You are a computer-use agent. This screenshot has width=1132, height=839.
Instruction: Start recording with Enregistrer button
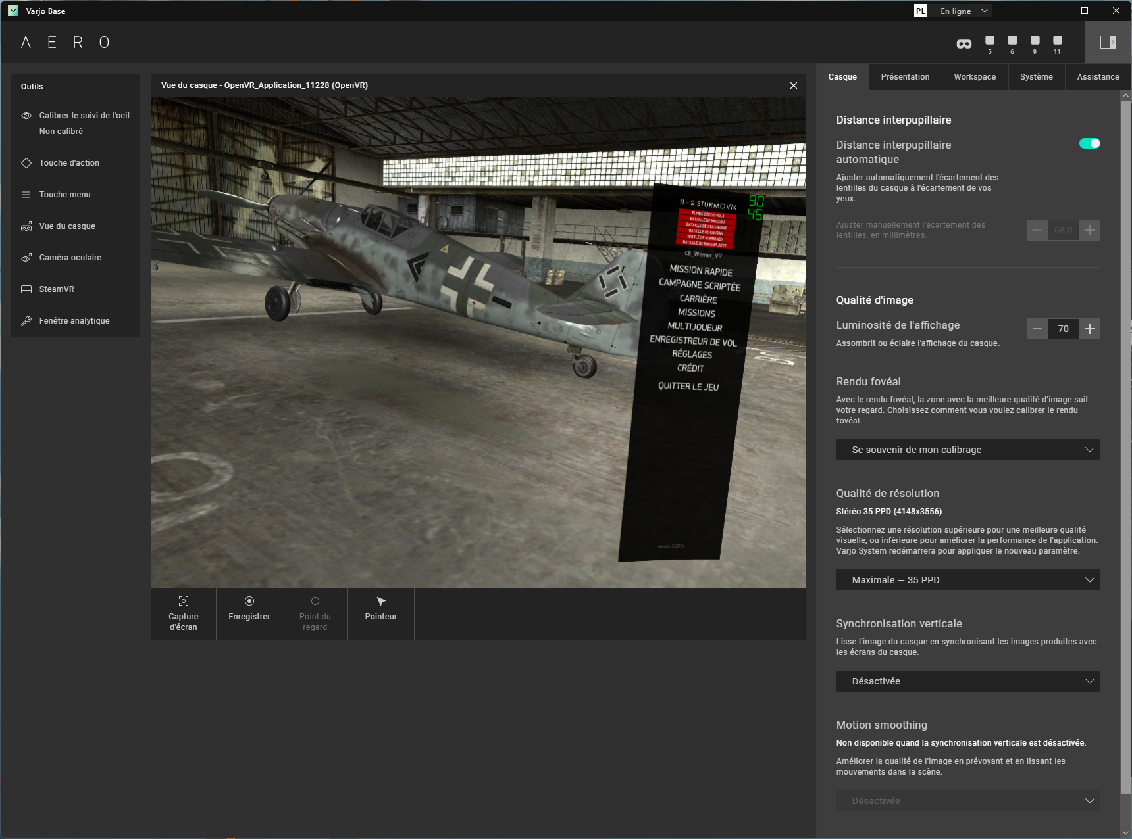click(x=249, y=608)
